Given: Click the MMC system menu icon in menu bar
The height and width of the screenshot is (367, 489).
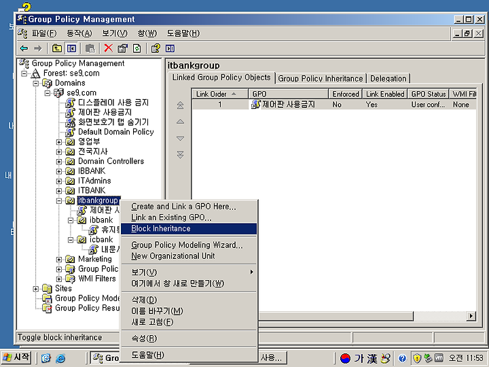Looking at the screenshot, I should (x=22, y=33).
